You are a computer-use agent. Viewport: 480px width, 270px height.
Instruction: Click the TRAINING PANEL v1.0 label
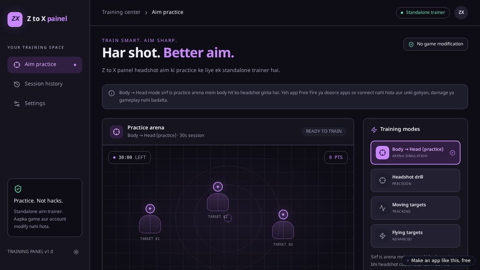click(x=30, y=252)
